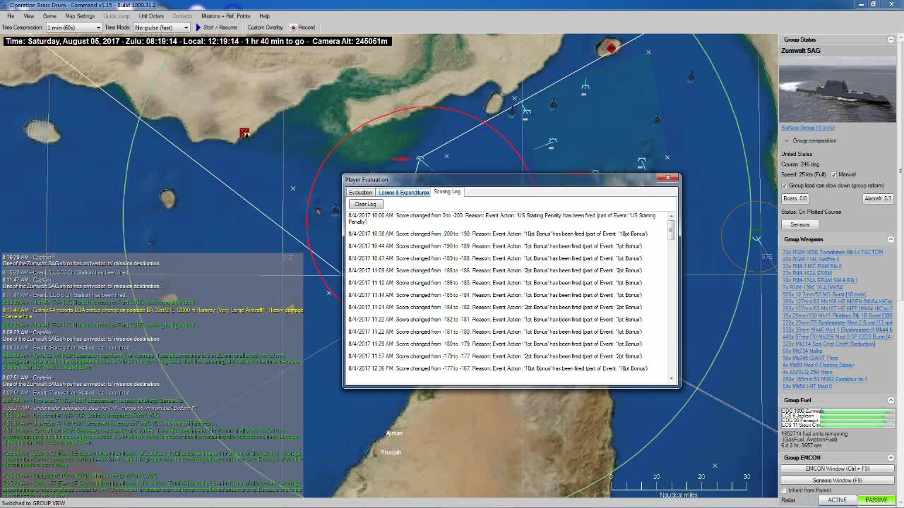Open the Surface Group (4 units) link
The height and width of the screenshot is (508, 904).
(x=808, y=128)
